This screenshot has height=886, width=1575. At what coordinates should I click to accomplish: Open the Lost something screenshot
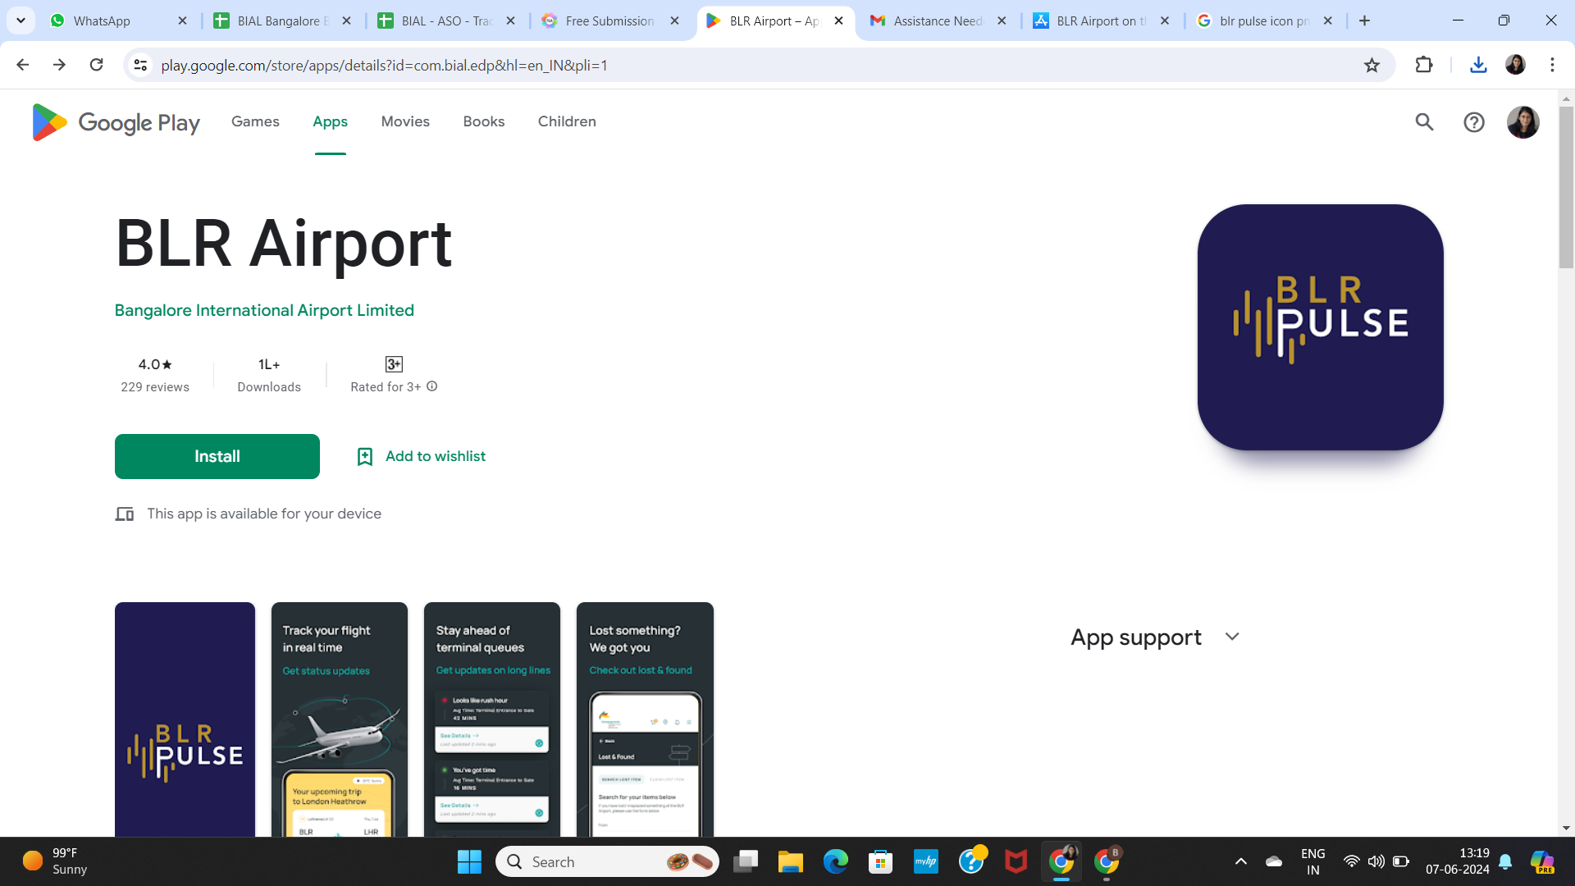coord(645,719)
